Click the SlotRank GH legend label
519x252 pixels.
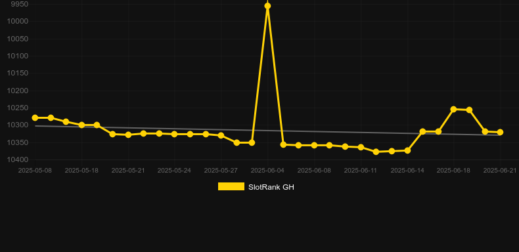click(x=271, y=187)
